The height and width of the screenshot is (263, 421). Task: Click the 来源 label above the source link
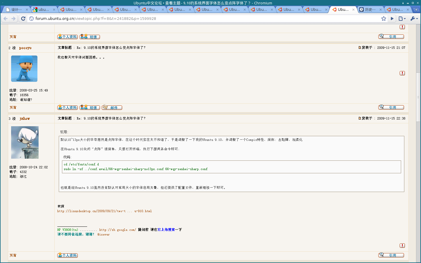(x=61, y=206)
